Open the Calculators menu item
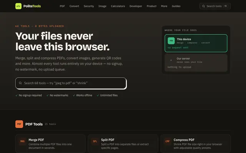 (118, 6)
